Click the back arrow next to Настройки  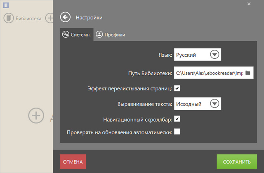(65, 17)
